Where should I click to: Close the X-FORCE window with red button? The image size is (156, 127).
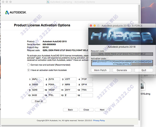91,26
